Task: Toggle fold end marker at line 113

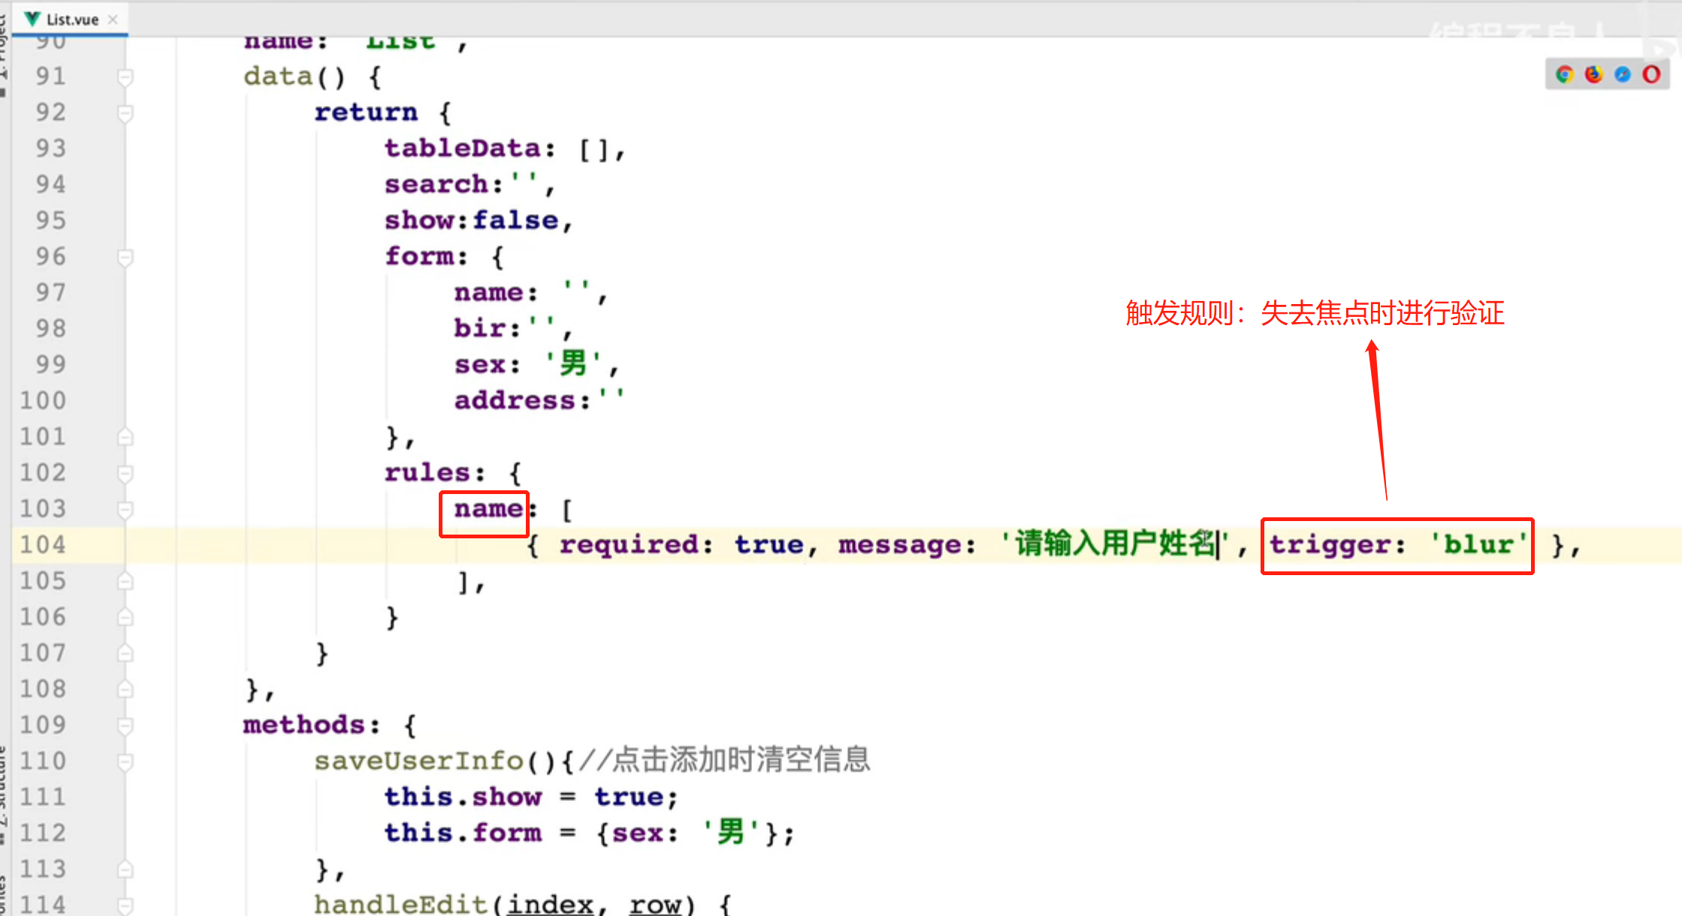Action: 125,869
